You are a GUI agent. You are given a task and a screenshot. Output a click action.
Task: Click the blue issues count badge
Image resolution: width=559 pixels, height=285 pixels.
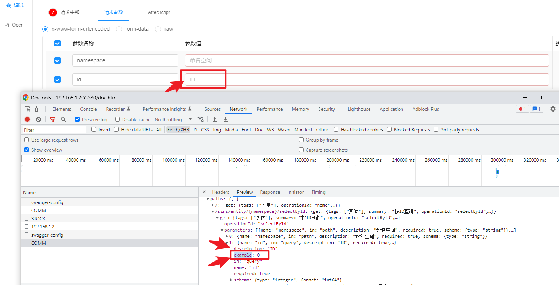pyautogui.click(x=537, y=109)
